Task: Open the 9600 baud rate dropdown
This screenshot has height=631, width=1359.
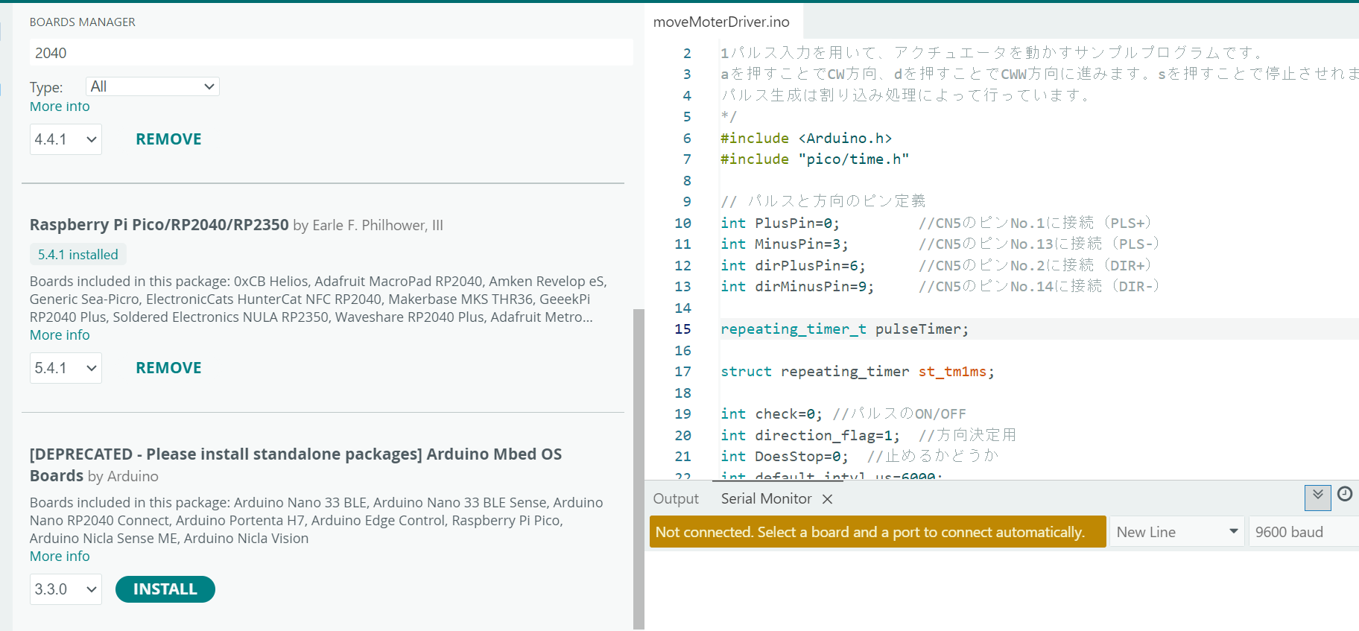Action: pyautogui.click(x=1302, y=532)
